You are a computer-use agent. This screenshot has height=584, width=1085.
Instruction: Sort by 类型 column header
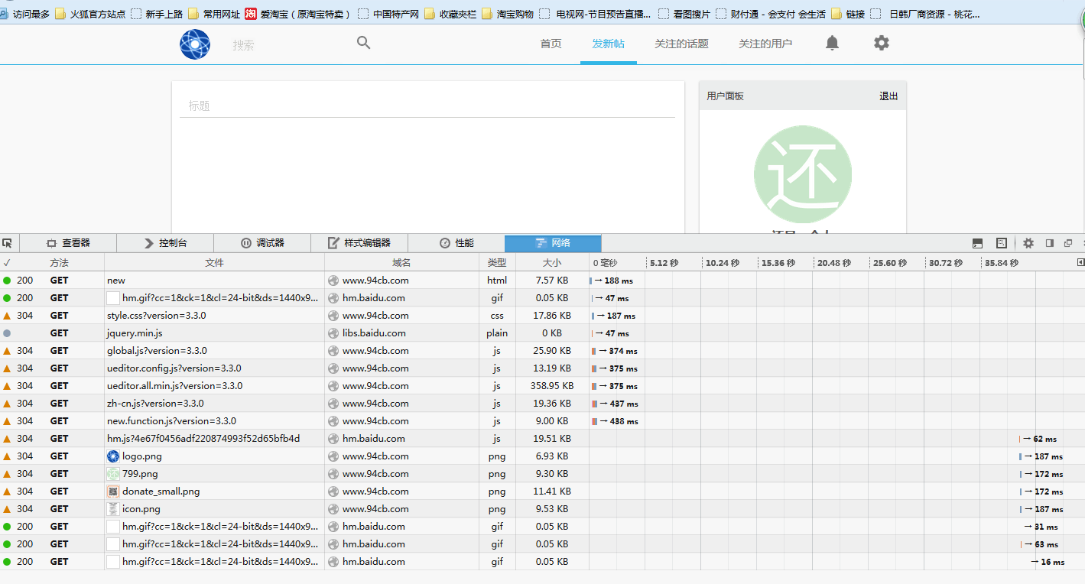pyautogui.click(x=497, y=263)
